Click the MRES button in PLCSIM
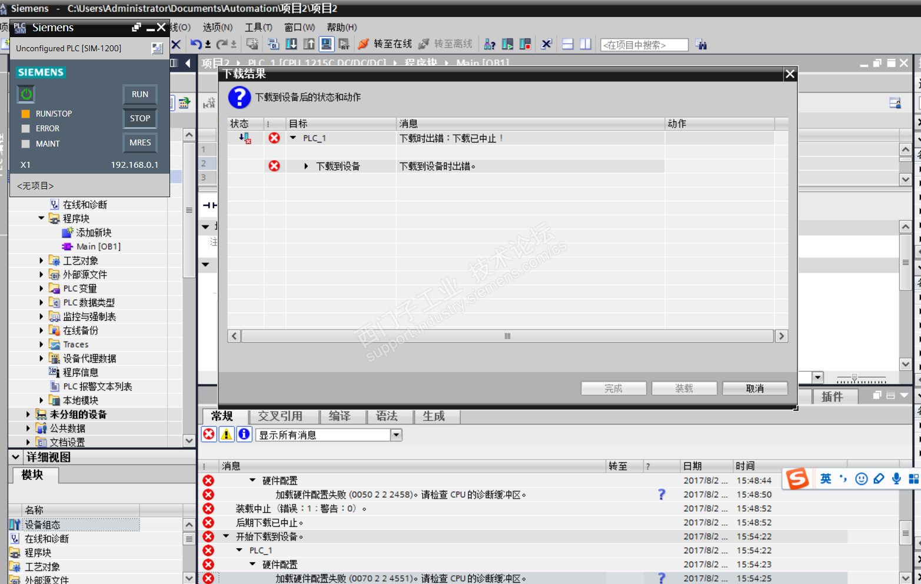Screen dimensions: 921x584 click(x=140, y=142)
